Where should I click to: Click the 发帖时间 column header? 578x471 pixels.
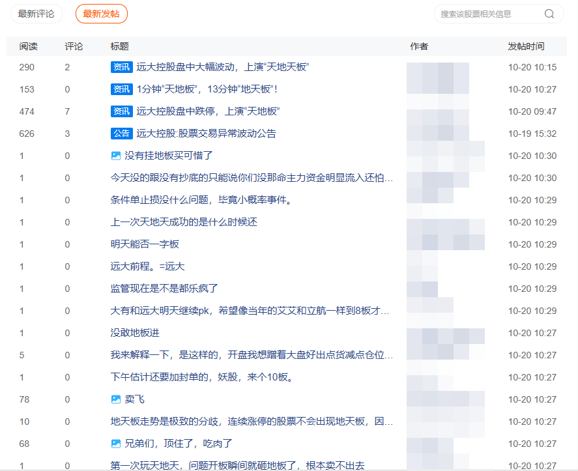pyautogui.click(x=526, y=46)
